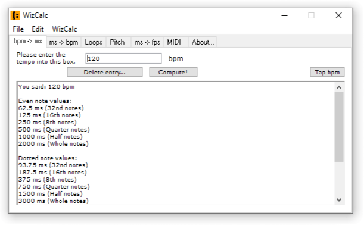Go to the ms -> fps tab
The height and width of the screenshot is (225, 364).
click(147, 42)
